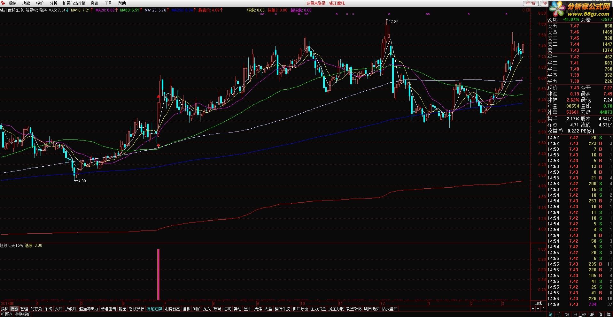
Task: Open the 工具 menu
Action: (108, 3)
